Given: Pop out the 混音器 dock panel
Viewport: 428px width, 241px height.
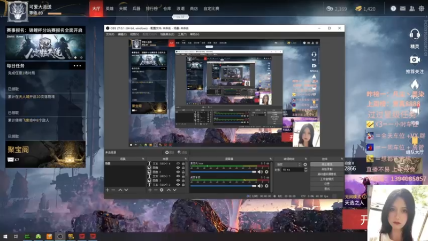Looking at the screenshot, I should tap(271, 159).
